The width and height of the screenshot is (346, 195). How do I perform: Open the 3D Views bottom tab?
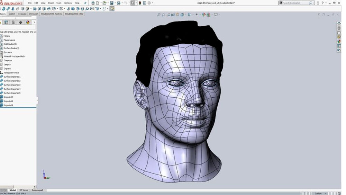coord(24,190)
